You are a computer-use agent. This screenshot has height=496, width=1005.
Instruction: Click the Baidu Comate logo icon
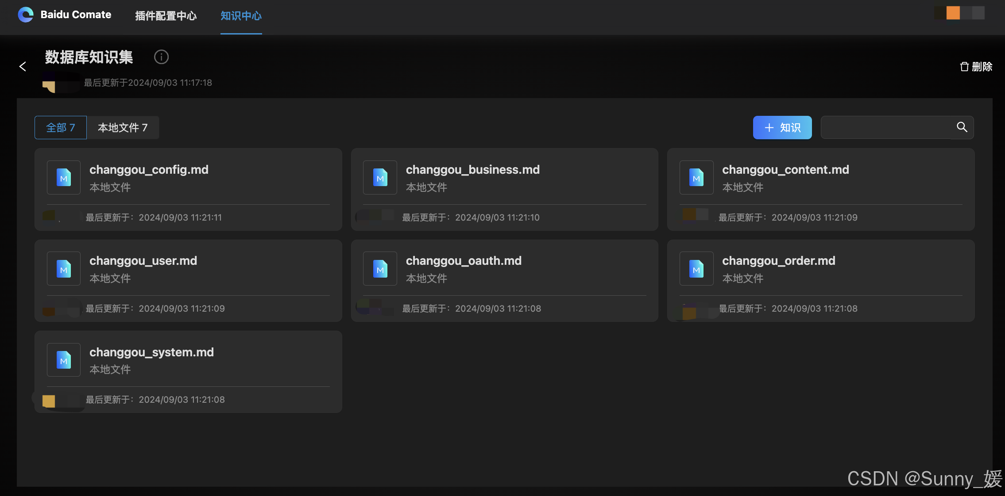26,15
